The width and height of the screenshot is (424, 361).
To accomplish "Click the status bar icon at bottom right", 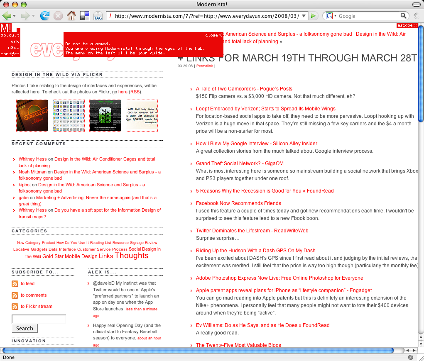I will [410, 357].
